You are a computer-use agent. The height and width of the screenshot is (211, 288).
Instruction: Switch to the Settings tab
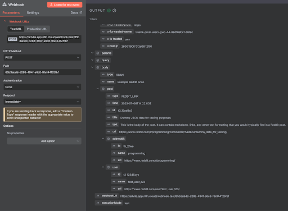pyautogui.click(x=33, y=13)
